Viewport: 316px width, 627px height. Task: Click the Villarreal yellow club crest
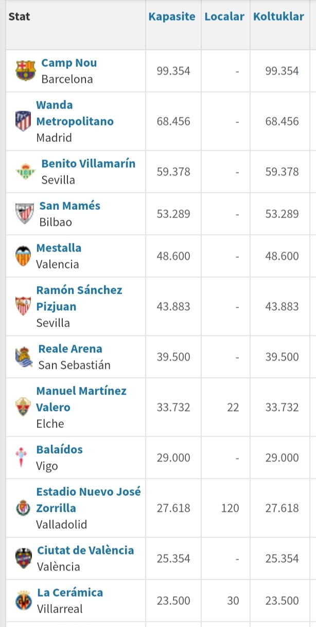pyautogui.click(x=24, y=601)
